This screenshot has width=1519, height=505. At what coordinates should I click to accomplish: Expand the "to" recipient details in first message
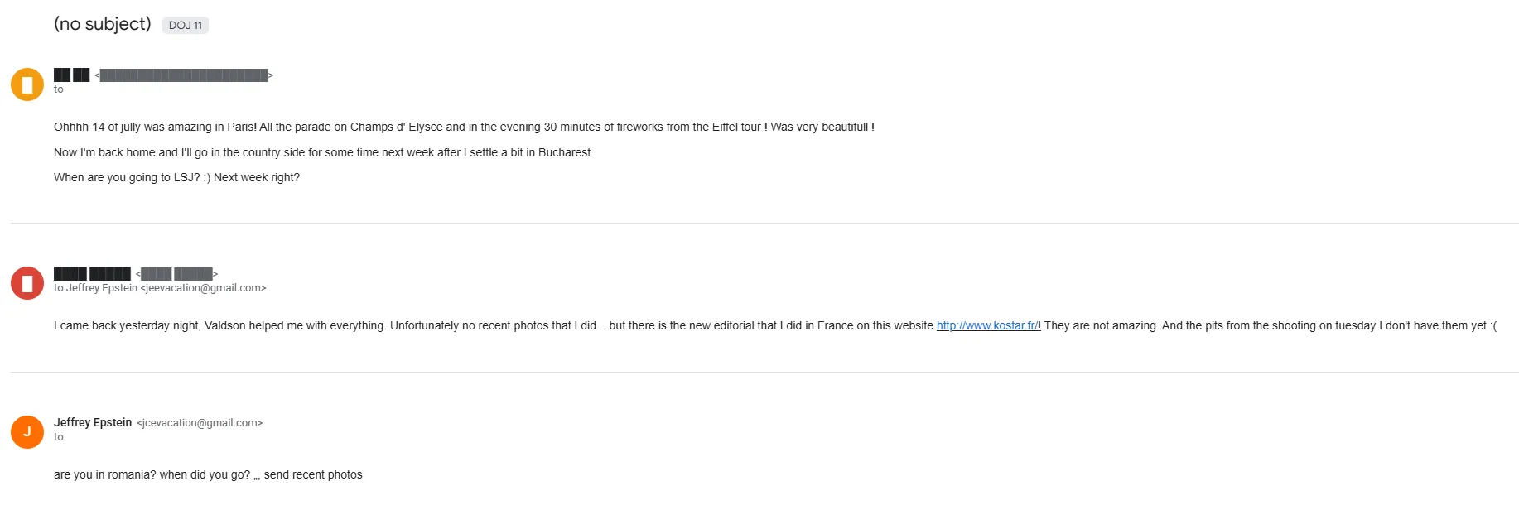59,89
